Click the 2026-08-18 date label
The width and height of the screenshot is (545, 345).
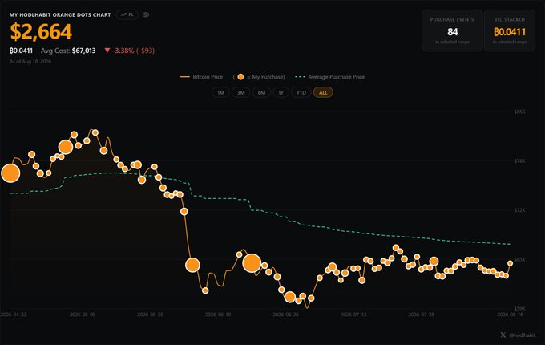(x=510, y=315)
